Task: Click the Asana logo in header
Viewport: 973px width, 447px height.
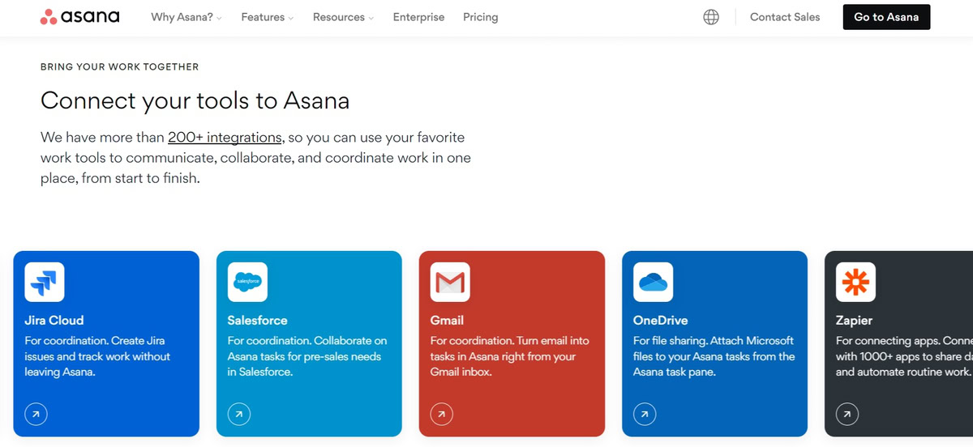Action: tap(79, 17)
